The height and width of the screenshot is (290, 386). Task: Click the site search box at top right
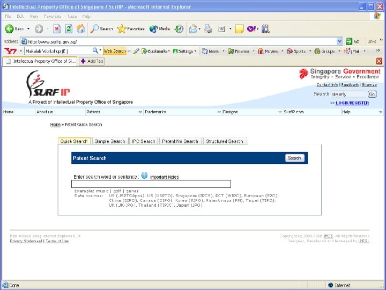[348, 94]
